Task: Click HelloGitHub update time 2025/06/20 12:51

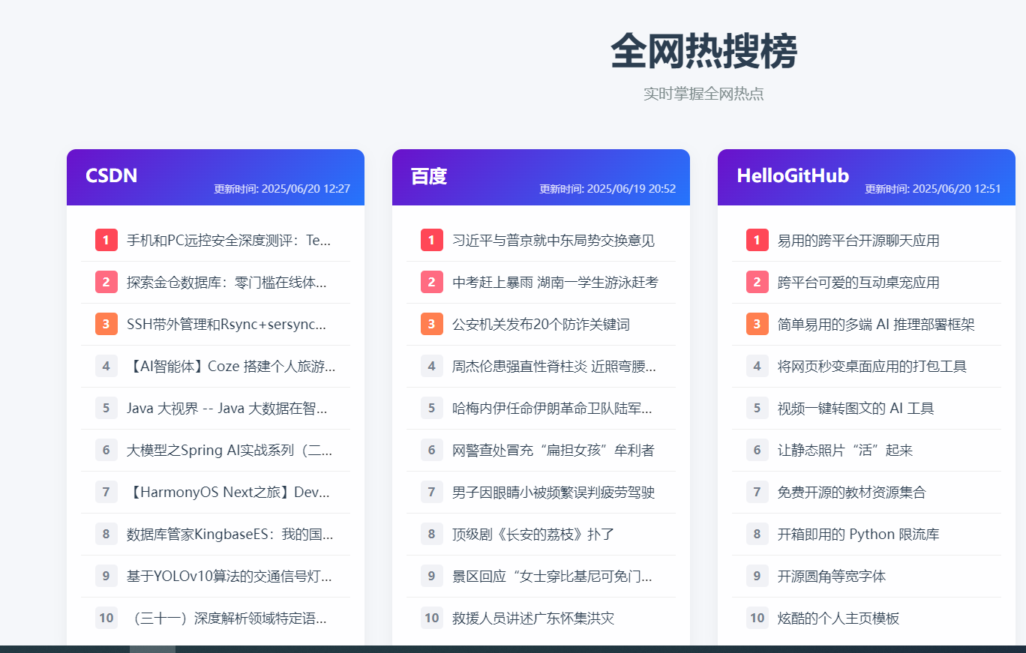Action: pos(933,189)
